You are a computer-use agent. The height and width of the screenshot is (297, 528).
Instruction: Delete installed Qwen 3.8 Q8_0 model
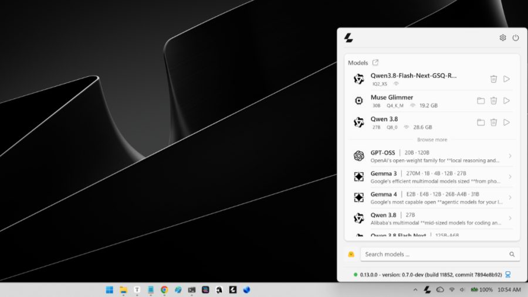[493, 122]
